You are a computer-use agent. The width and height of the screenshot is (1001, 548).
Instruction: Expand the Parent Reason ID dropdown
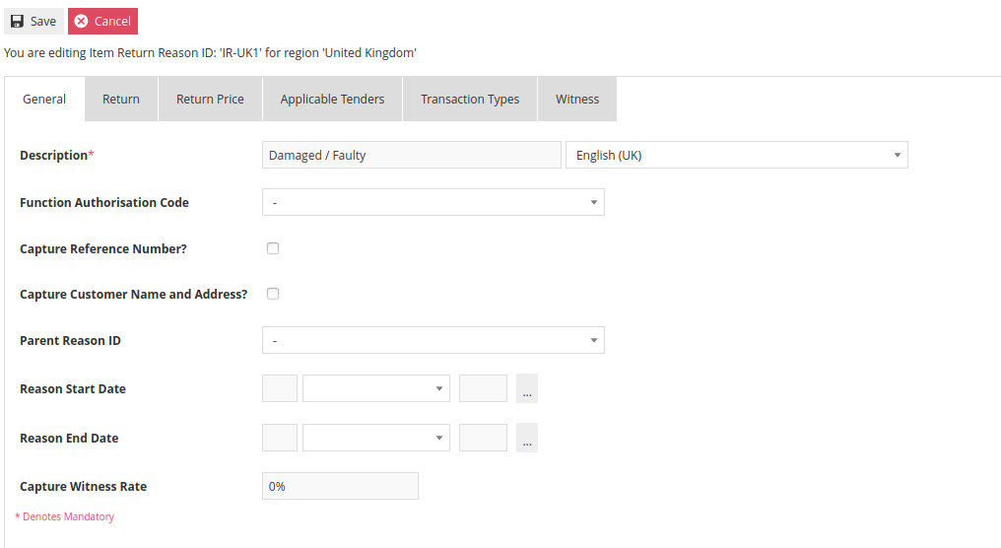click(434, 340)
